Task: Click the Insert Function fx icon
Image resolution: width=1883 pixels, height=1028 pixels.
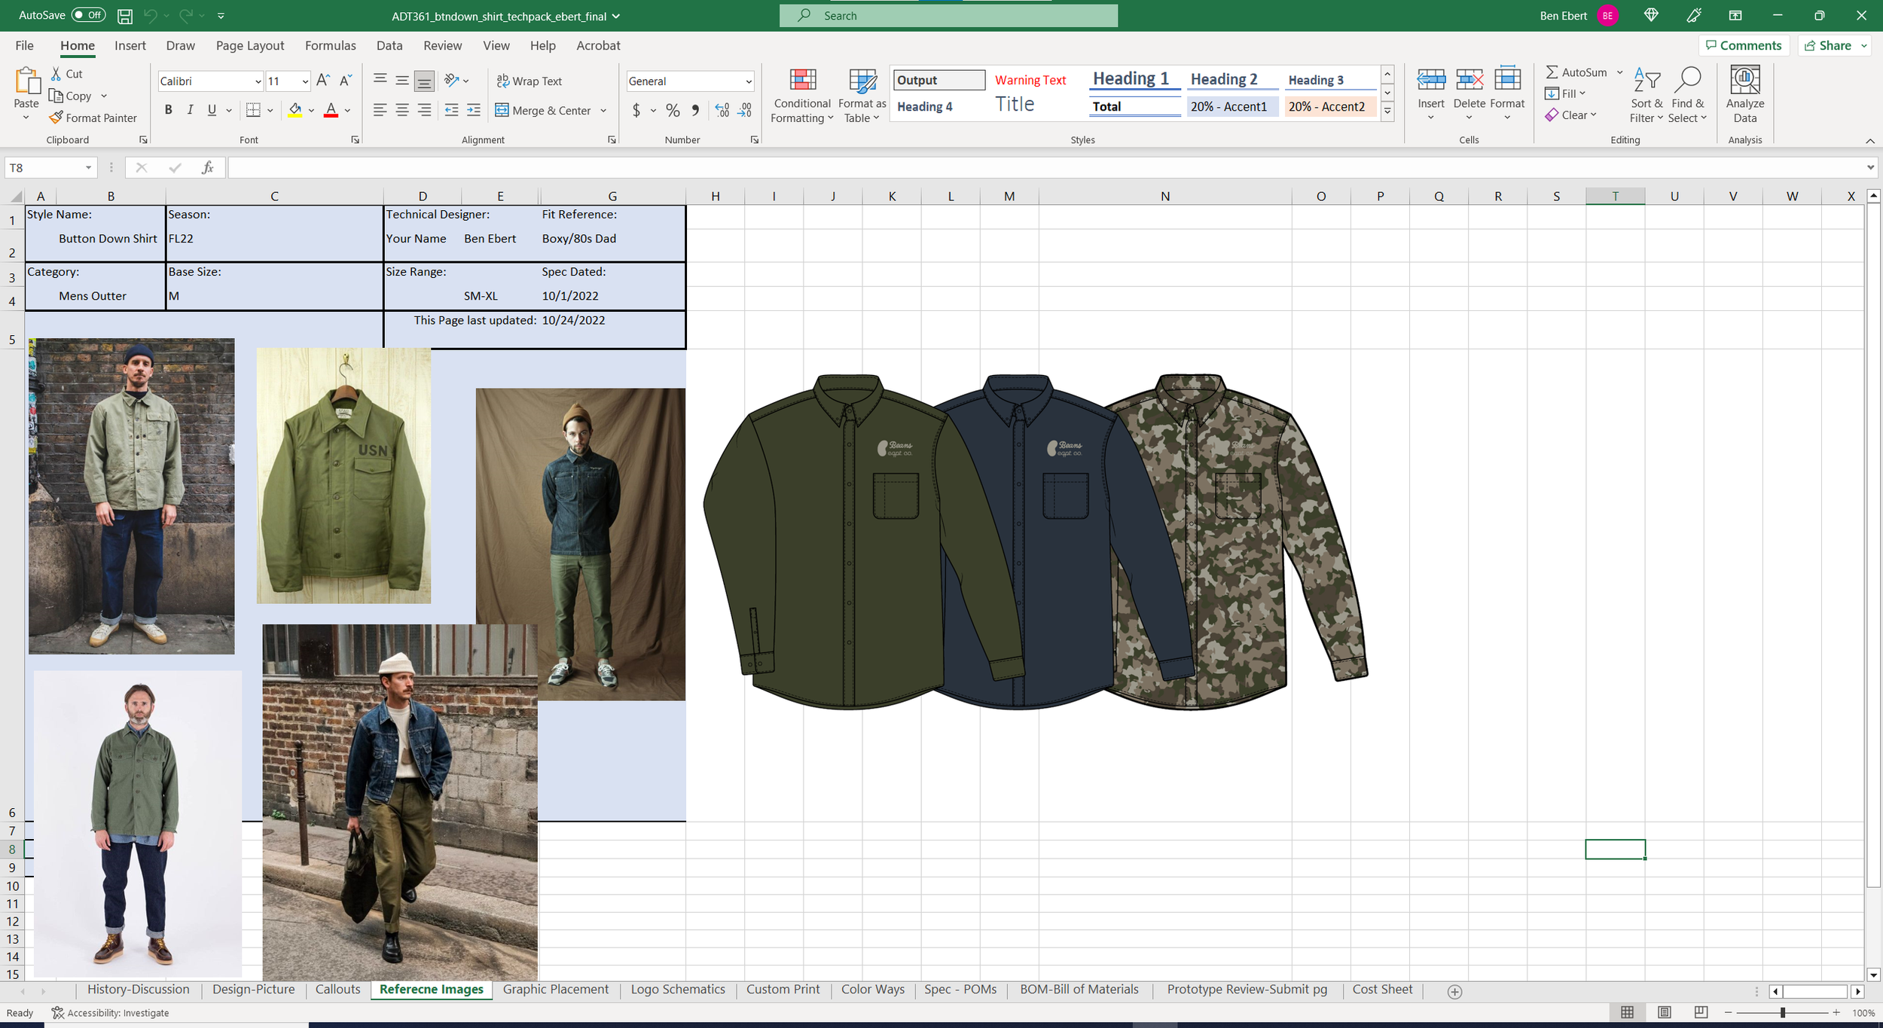Action: click(x=207, y=168)
